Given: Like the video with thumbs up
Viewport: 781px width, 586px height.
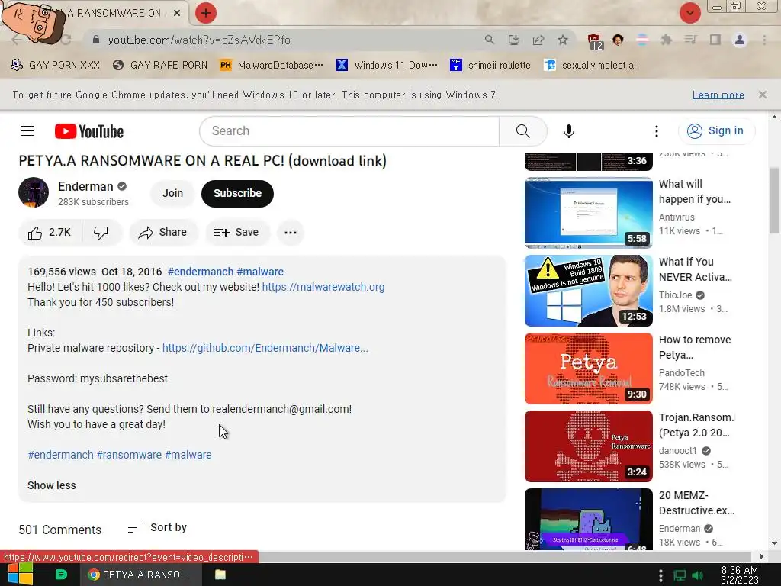Looking at the screenshot, I should pyautogui.click(x=50, y=233).
